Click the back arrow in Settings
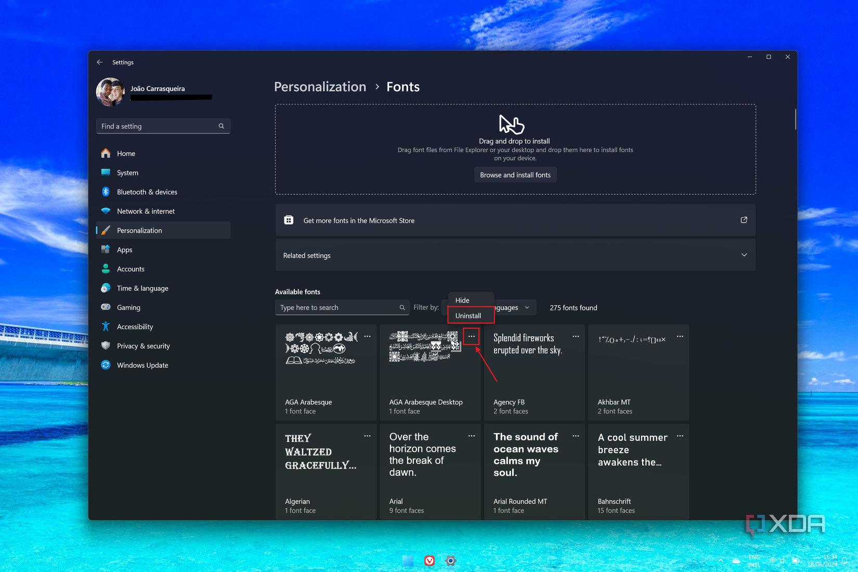The height and width of the screenshot is (572, 858). coord(100,62)
